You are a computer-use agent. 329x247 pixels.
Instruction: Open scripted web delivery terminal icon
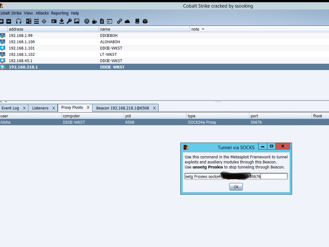110,21
